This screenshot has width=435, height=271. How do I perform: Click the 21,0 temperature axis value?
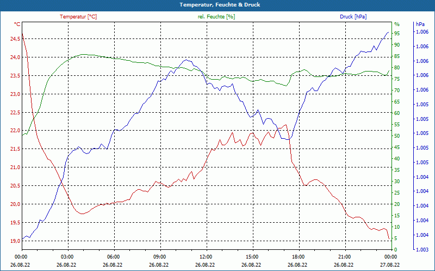point(15,167)
